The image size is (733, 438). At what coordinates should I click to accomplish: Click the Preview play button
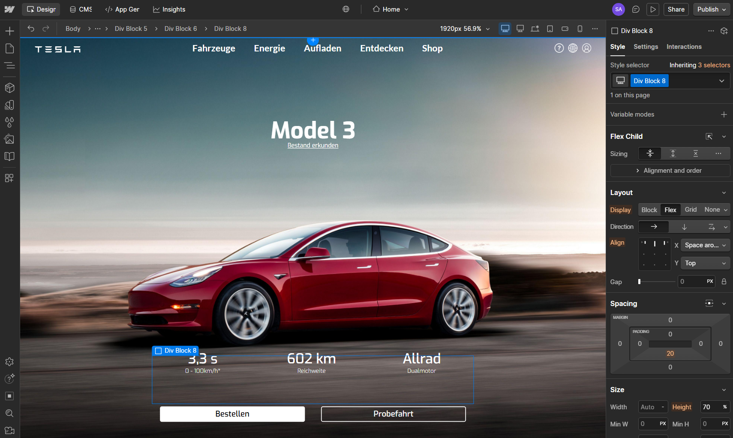pyautogui.click(x=652, y=9)
